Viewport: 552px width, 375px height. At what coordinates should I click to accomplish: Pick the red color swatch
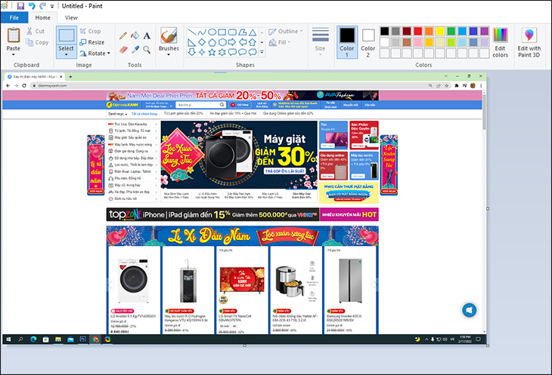[418, 31]
